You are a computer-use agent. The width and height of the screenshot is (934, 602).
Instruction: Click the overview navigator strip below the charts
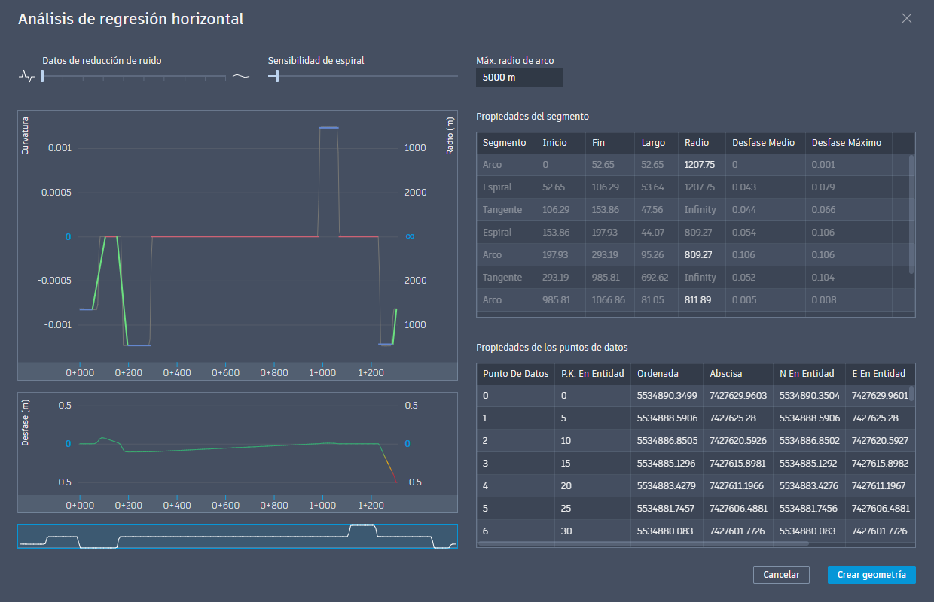(x=237, y=537)
